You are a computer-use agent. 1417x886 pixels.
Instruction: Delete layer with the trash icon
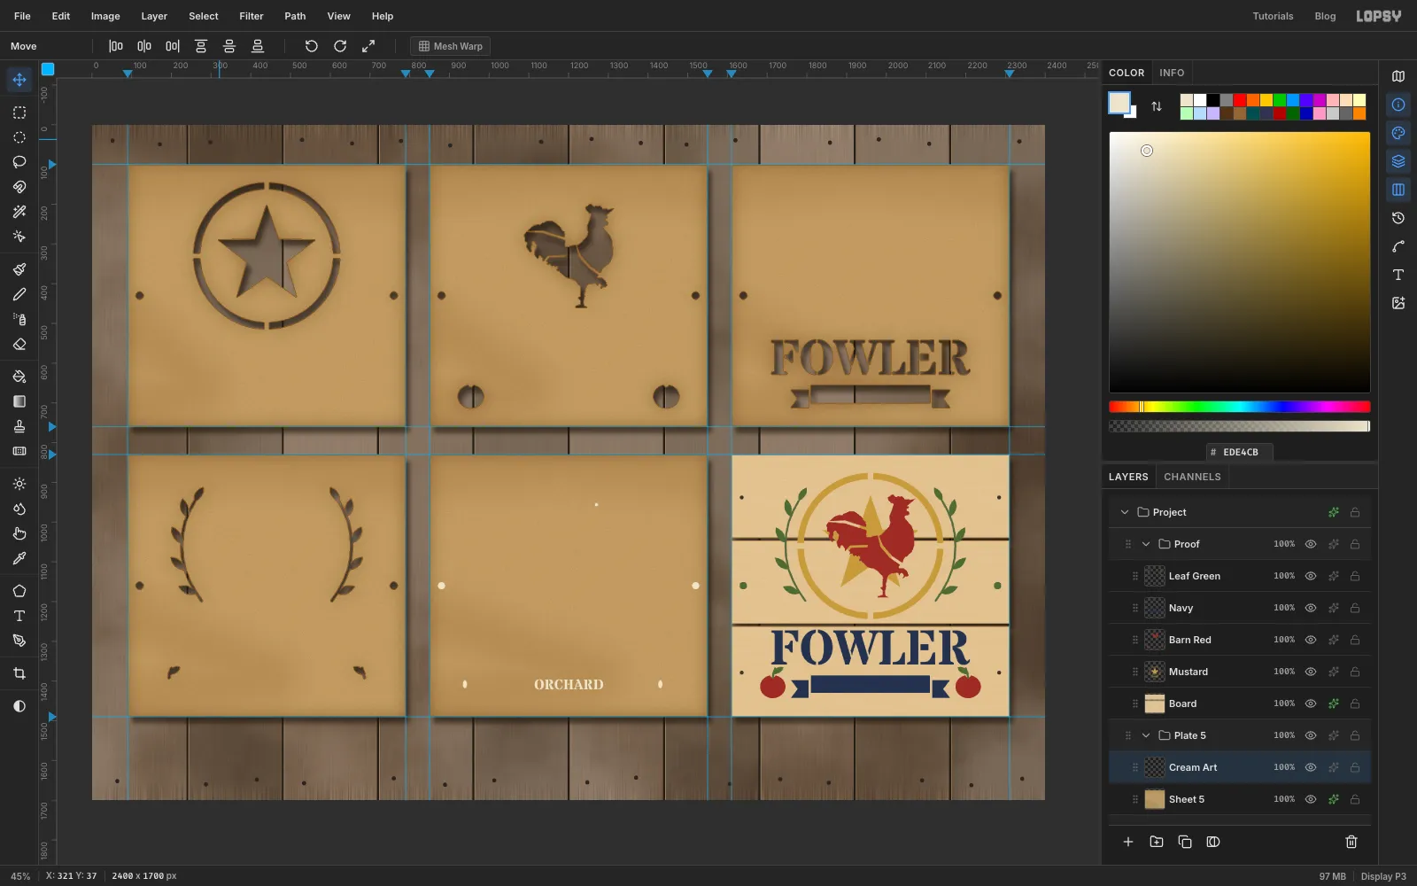point(1351,842)
